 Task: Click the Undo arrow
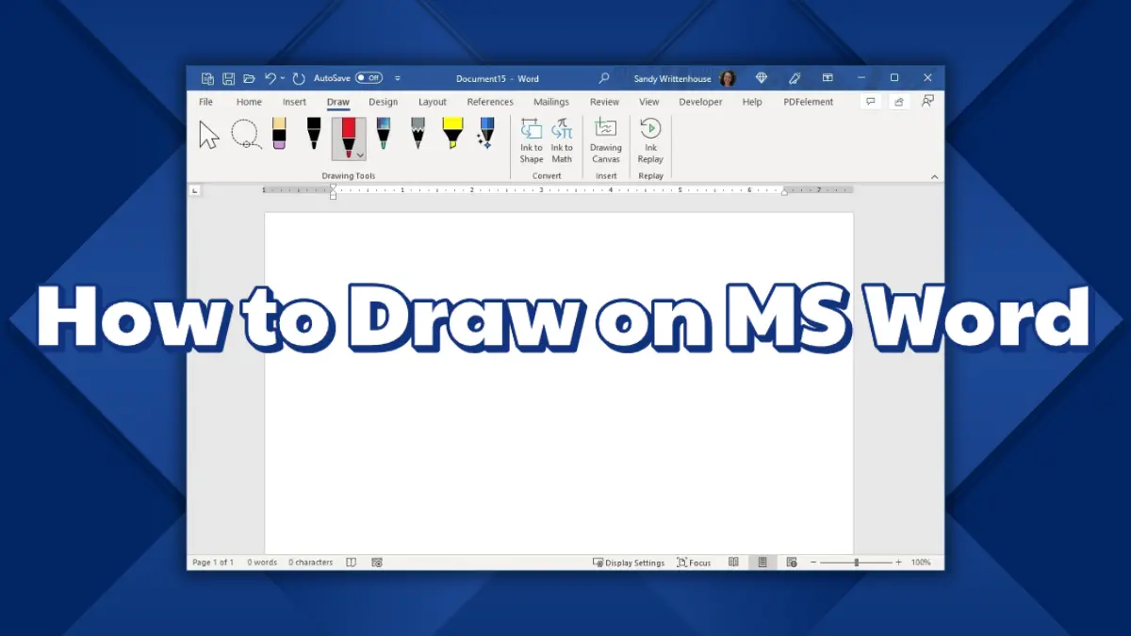pos(270,79)
